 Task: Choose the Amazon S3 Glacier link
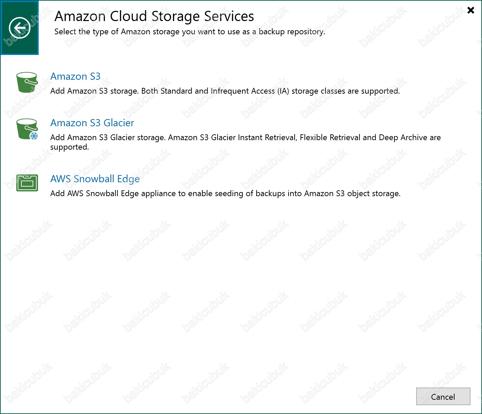92,123
